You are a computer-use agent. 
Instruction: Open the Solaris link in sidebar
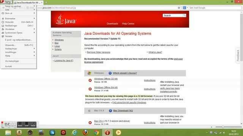[58, 49]
